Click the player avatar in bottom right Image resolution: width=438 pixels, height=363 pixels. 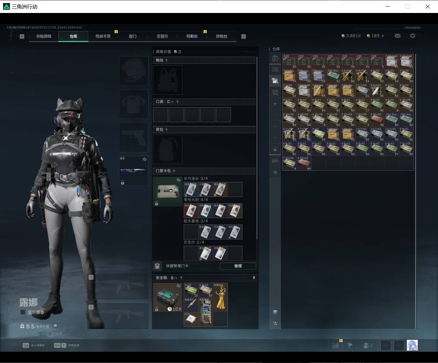[412, 345]
